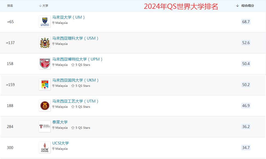Click 5 QS Stars text in UTM row

83,107
